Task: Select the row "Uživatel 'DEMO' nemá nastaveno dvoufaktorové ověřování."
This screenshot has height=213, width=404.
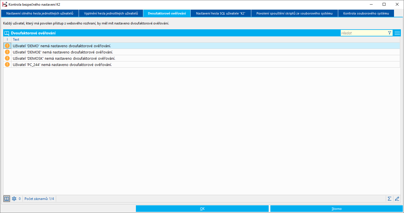Action: [x=202, y=46]
